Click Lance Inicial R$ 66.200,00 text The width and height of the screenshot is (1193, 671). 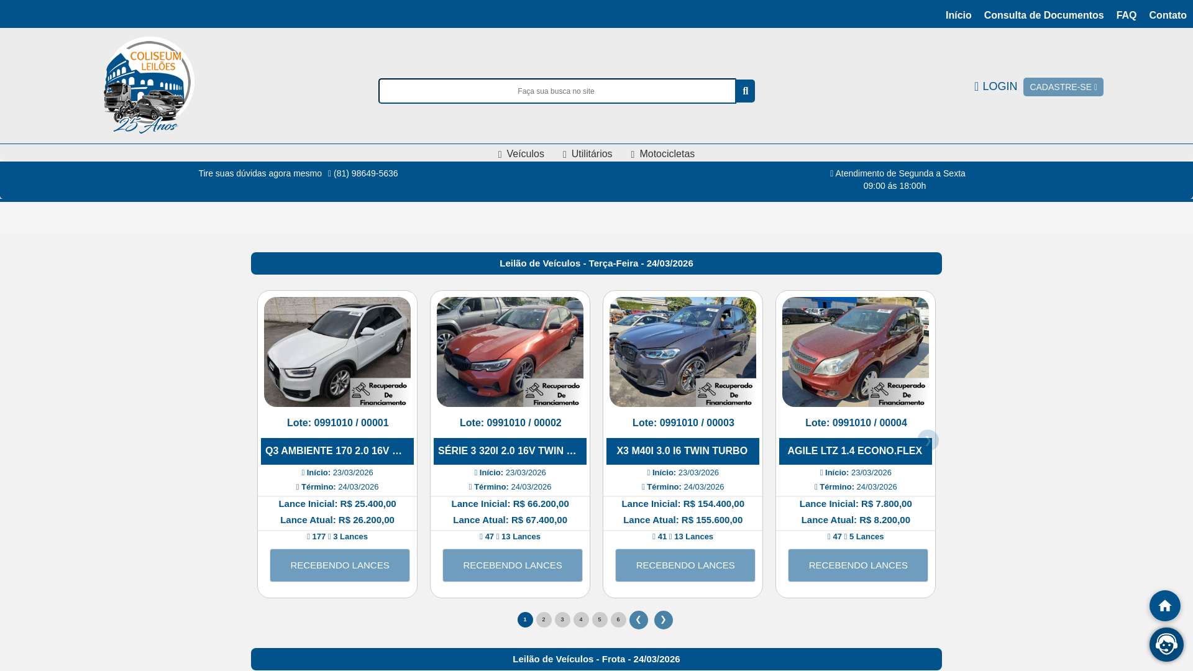510,504
